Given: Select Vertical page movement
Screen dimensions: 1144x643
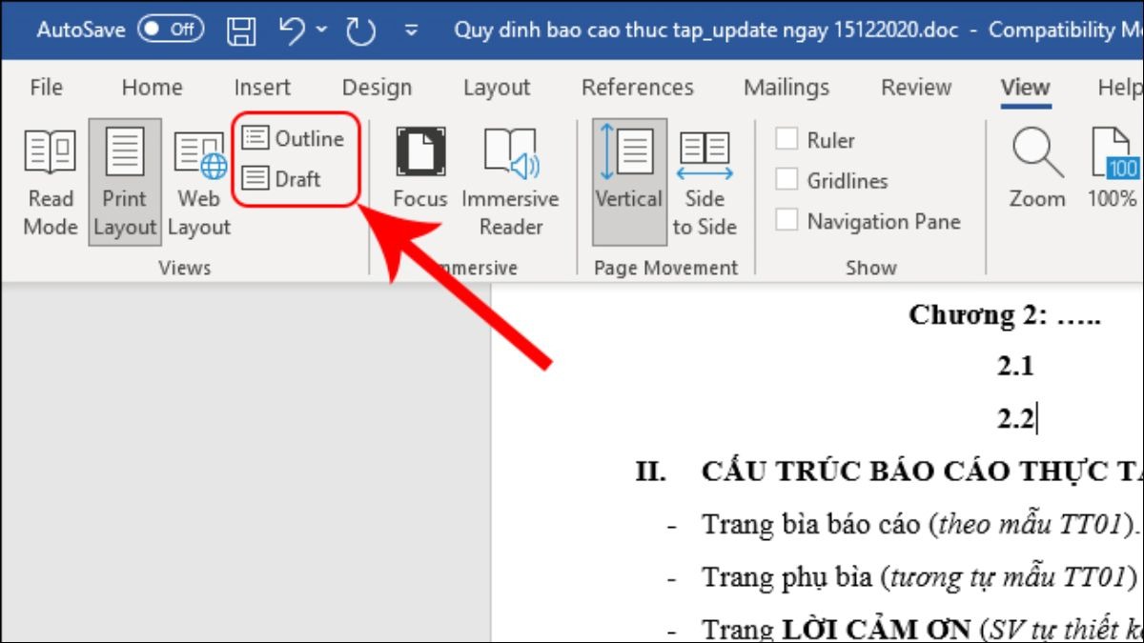Looking at the screenshot, I should [629, 183].
